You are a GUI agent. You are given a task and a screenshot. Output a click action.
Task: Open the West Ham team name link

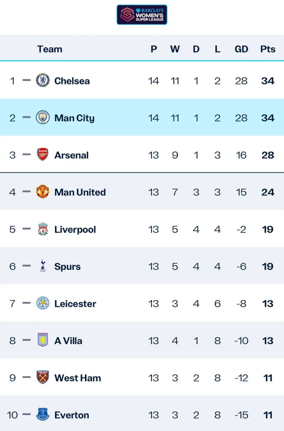click(x=78, y=378)
